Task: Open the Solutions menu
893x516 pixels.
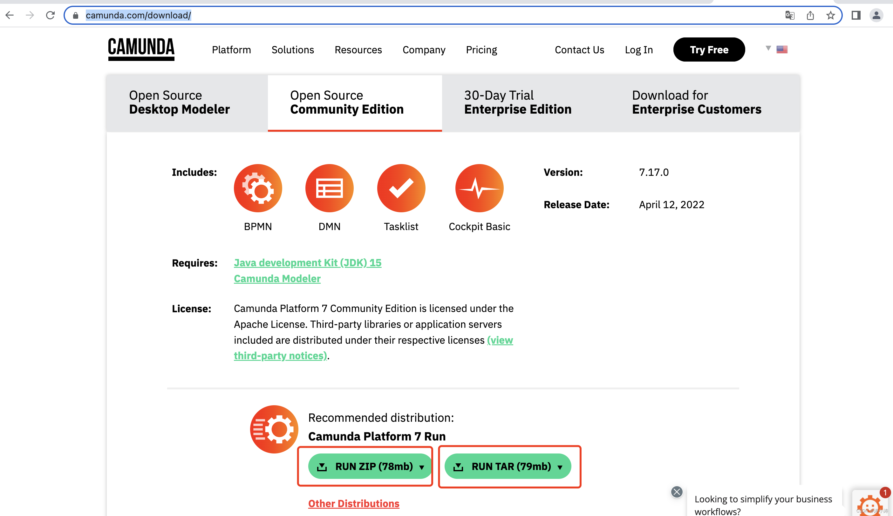Action: click(x=293, y=50)
